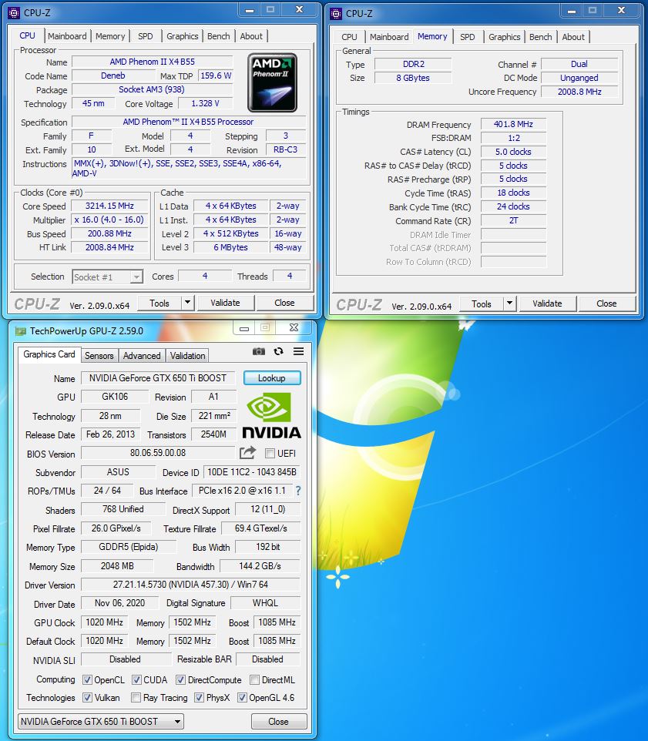The width and height of the screenshot is (648, 741).
Task: Take a GPU-Z screenshot with camera icon
Action: click(x=259, y=351)
